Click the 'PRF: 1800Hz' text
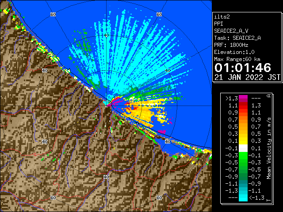The height and width of the screenshot is (212, 283). tap(231, 45)
